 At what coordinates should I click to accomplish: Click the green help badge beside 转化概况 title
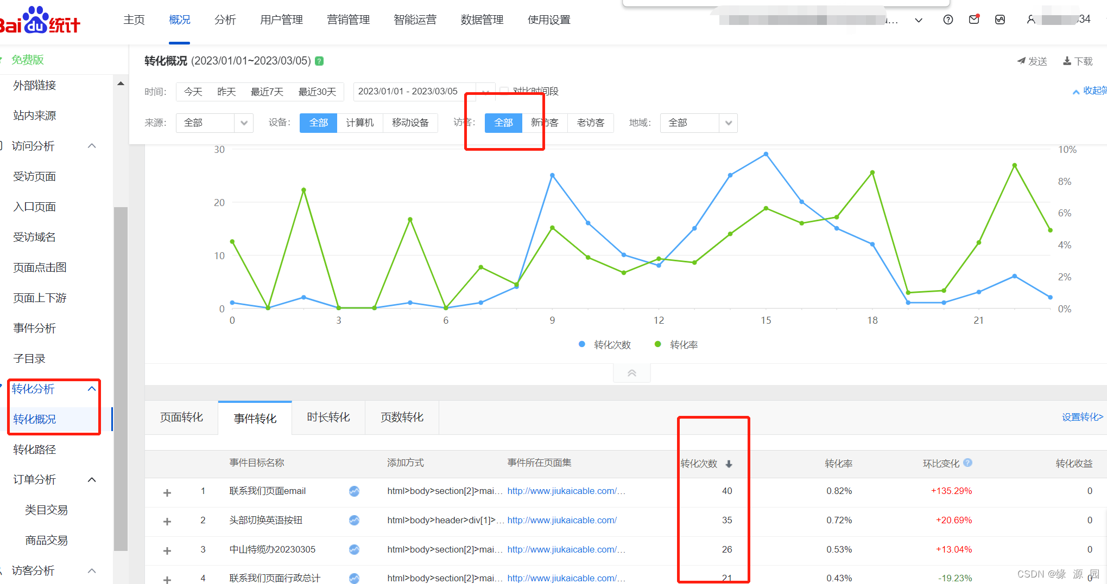[319, 61]
